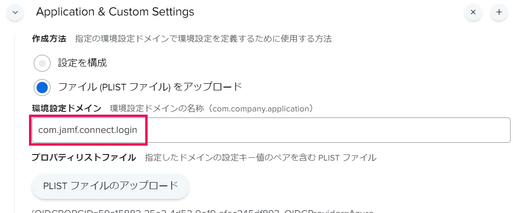This screenshot has width=513, height=213.
Task: Click the 設定を構成 option label
Action: 82,63
